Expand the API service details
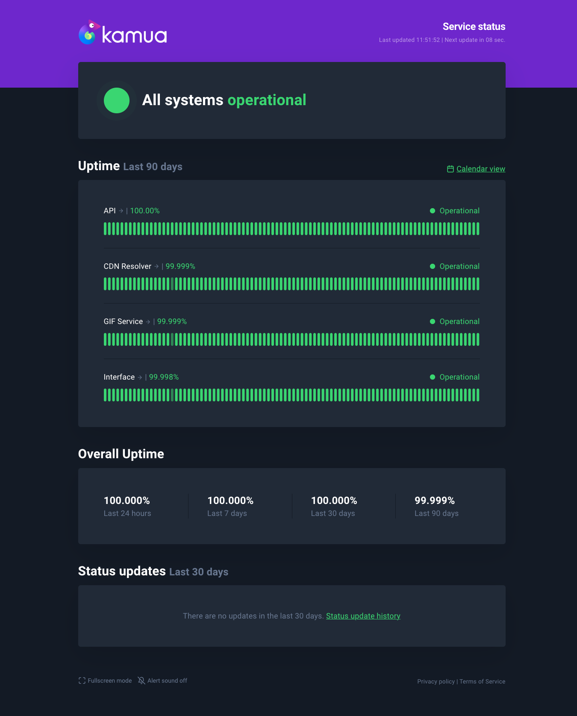The width and height of the screenshot is (577, 716). [110, 211]
